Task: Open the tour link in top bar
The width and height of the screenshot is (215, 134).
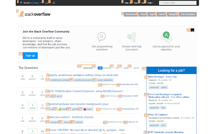Action: click(143, 3)
